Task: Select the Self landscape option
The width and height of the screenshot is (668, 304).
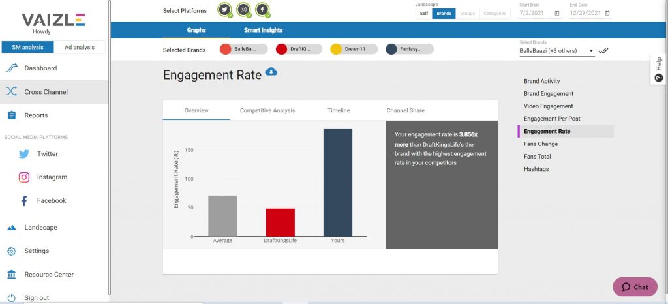Action: point(424,14)
